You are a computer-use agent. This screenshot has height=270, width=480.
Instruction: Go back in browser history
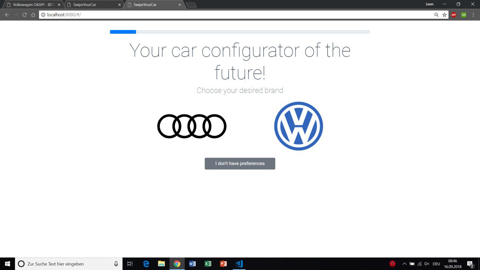pyautogui.click(x=7, y=15)
